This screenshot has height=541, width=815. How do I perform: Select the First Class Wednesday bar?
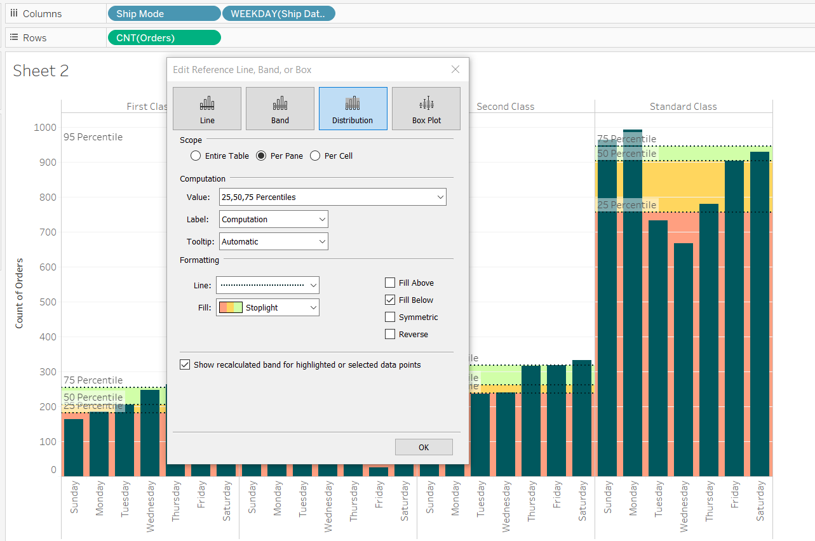pos(150,433)
